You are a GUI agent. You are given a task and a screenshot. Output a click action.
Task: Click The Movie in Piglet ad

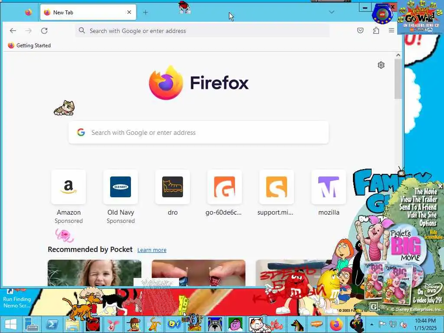[x=426, y=191]
